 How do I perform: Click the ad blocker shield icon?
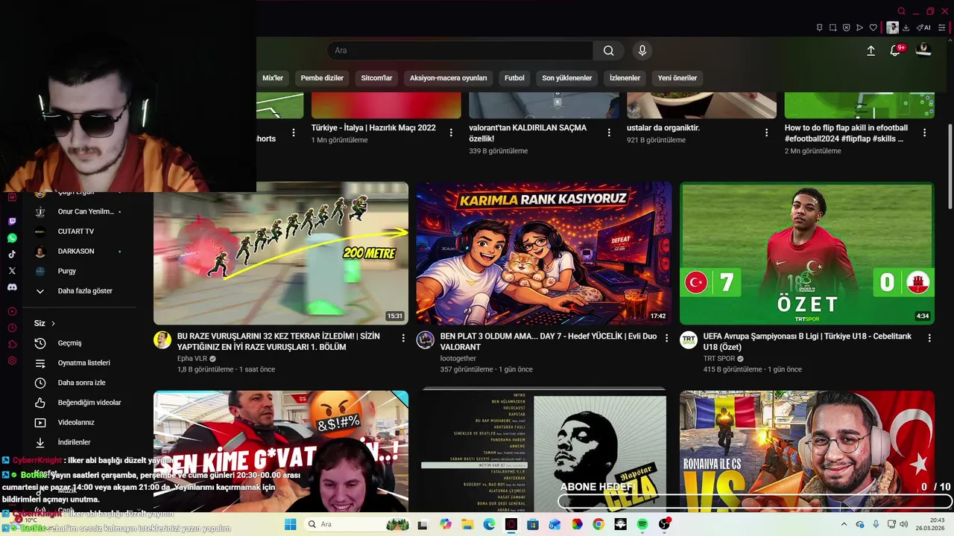[x=846, y=28]
